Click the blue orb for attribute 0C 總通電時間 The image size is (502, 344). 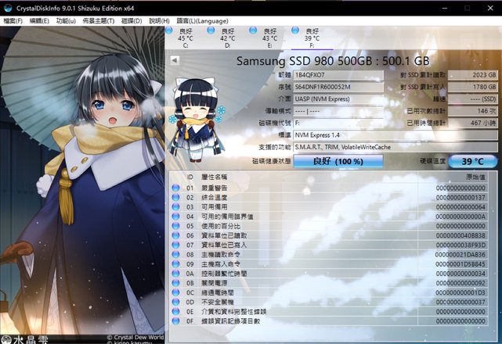tap(175, 292)
